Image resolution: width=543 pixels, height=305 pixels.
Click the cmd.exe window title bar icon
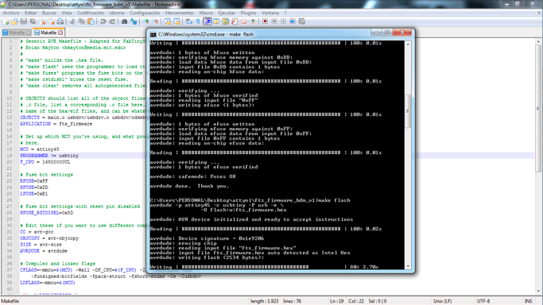tap(153, 34)
